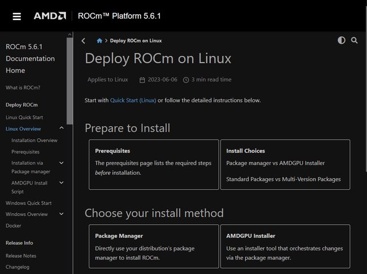This screenshot has width=367, height=274.
Task: Click the sidebar vertical scrollbar
Action: pyautogui.click(x=70, y=80)
